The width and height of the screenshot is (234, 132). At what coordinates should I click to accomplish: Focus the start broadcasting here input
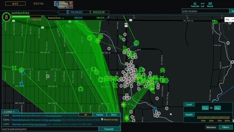click(50, 129)
